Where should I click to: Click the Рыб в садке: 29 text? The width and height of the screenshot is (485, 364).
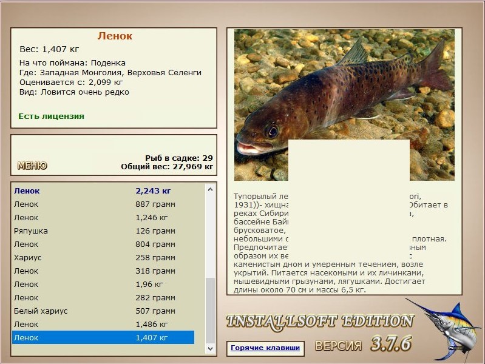point(179,158)
